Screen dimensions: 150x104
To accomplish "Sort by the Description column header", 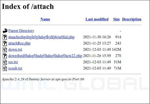I will tap(132, 19).
